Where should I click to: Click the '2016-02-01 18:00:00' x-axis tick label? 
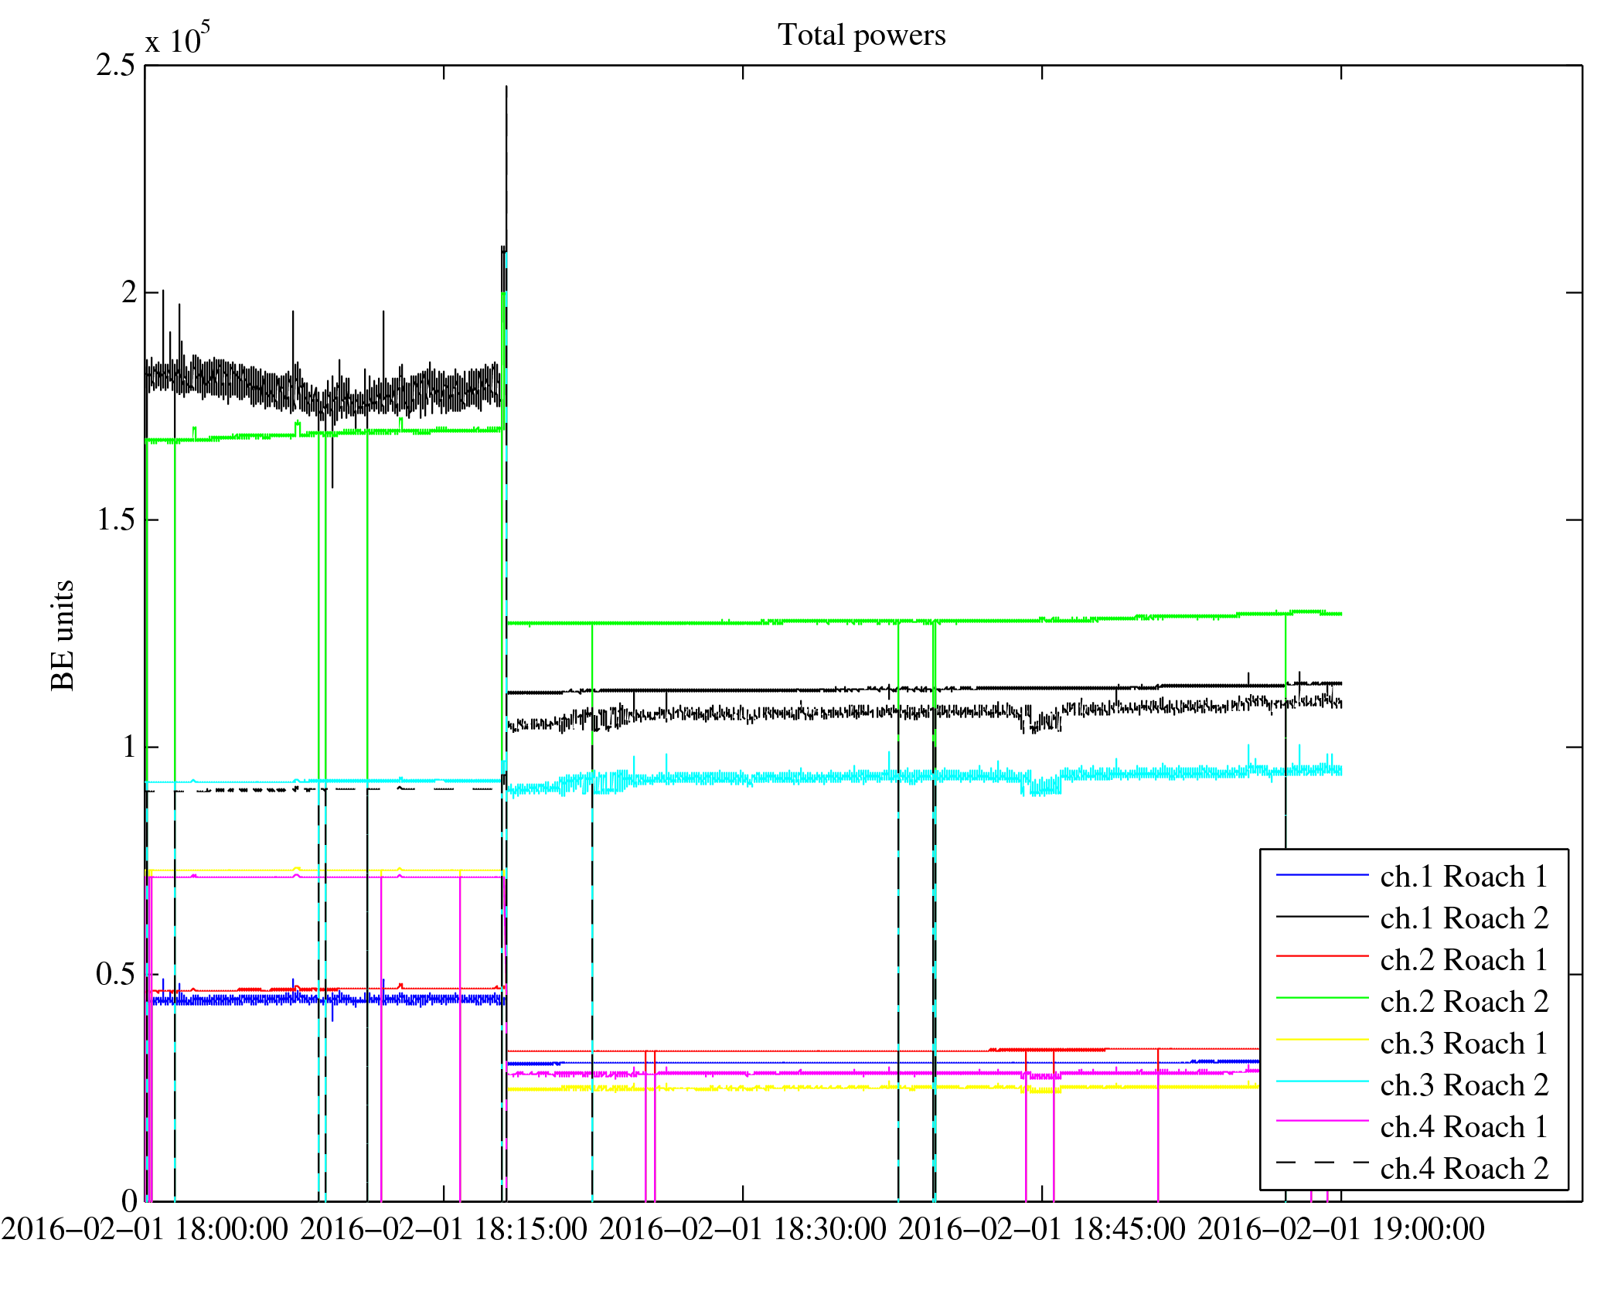click(x=145, y=1229)
